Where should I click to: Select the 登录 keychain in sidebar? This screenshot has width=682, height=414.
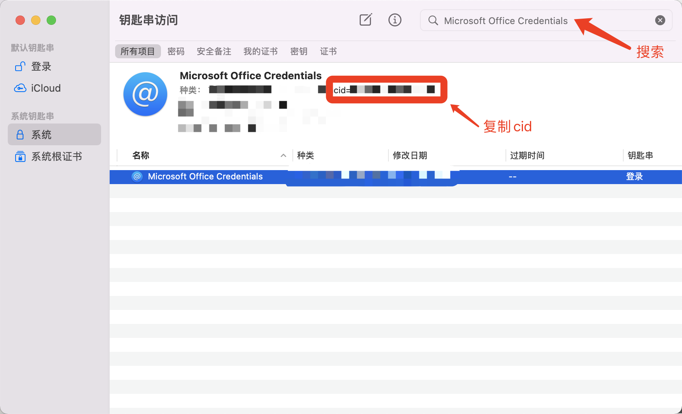pos(54,66)
